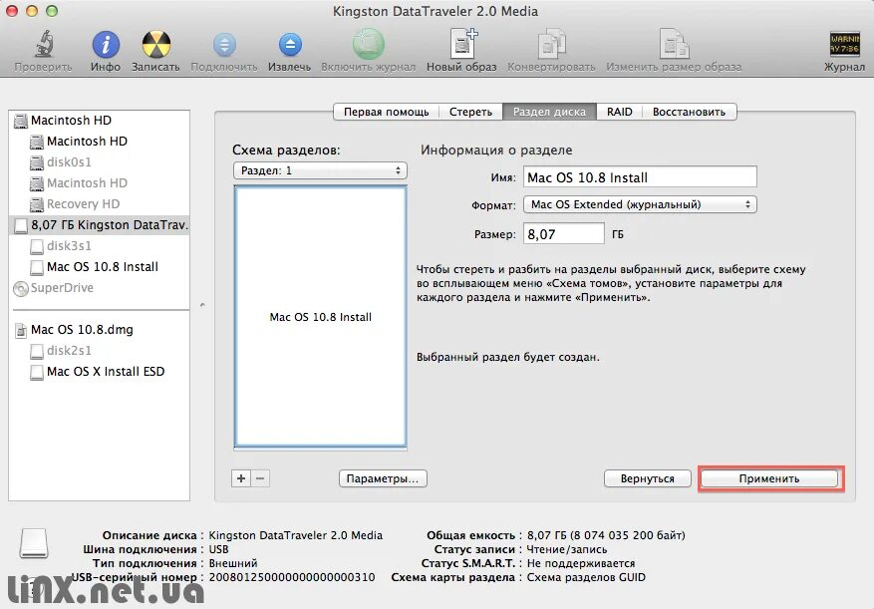Click the sidebar splitter handle
Screen dimensions: 874x609
click(x=202, y=305)
